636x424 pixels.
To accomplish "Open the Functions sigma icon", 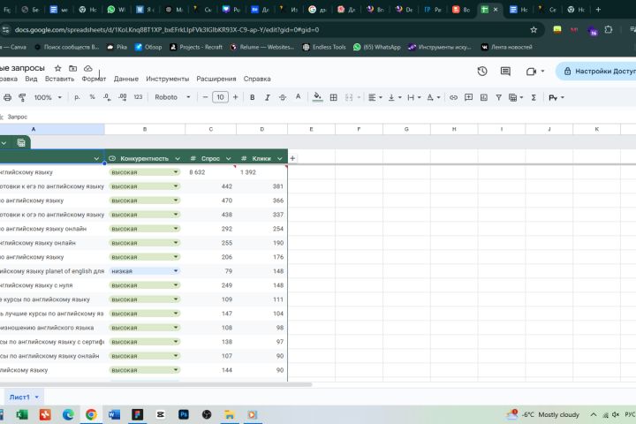I will point(534,97).
